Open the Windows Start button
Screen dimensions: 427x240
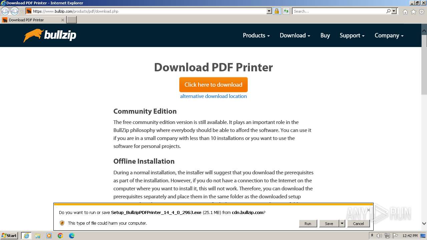tap(10, 236)
